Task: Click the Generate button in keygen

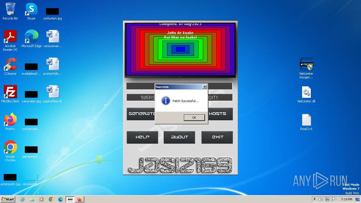Action: 141,114
